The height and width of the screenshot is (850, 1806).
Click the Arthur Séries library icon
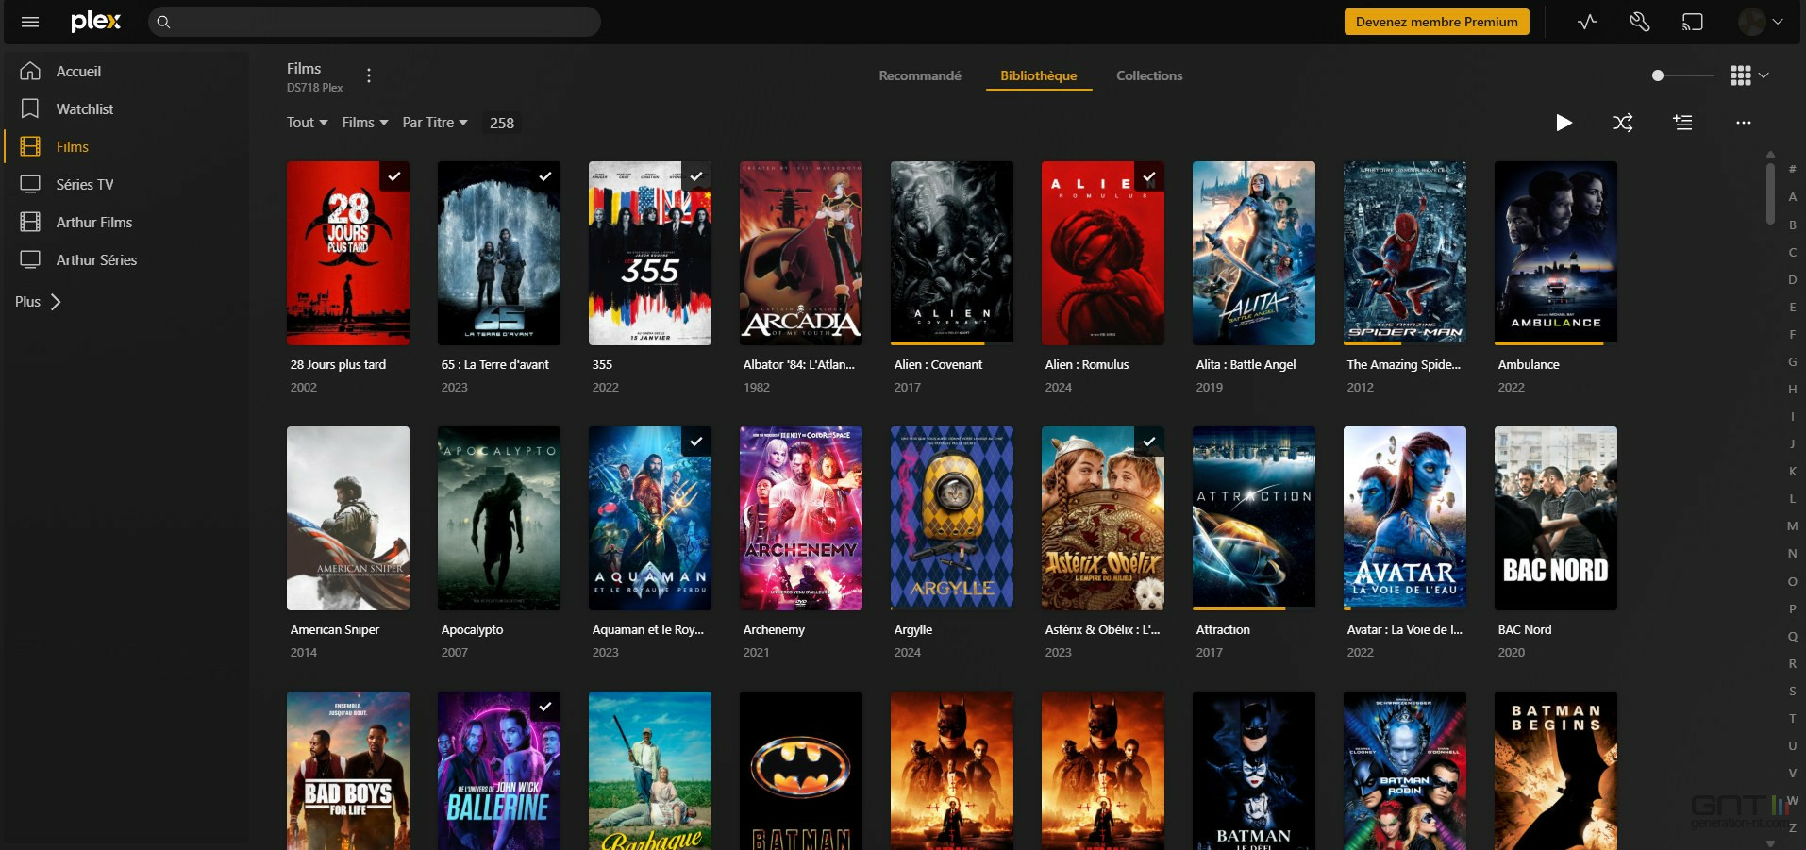pyautogui.click(x=30, y=259)
